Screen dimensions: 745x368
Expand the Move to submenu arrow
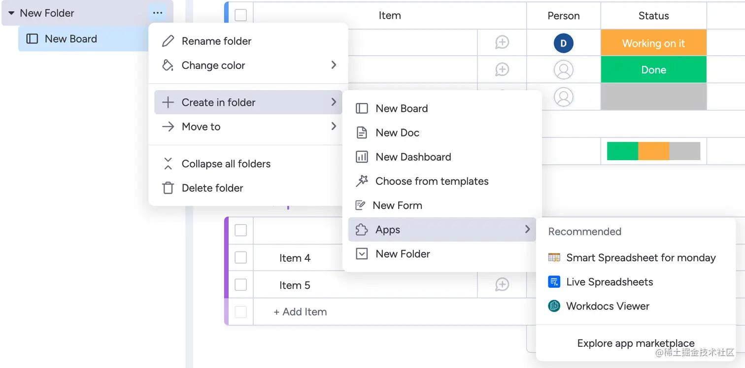tap(334, 127)
